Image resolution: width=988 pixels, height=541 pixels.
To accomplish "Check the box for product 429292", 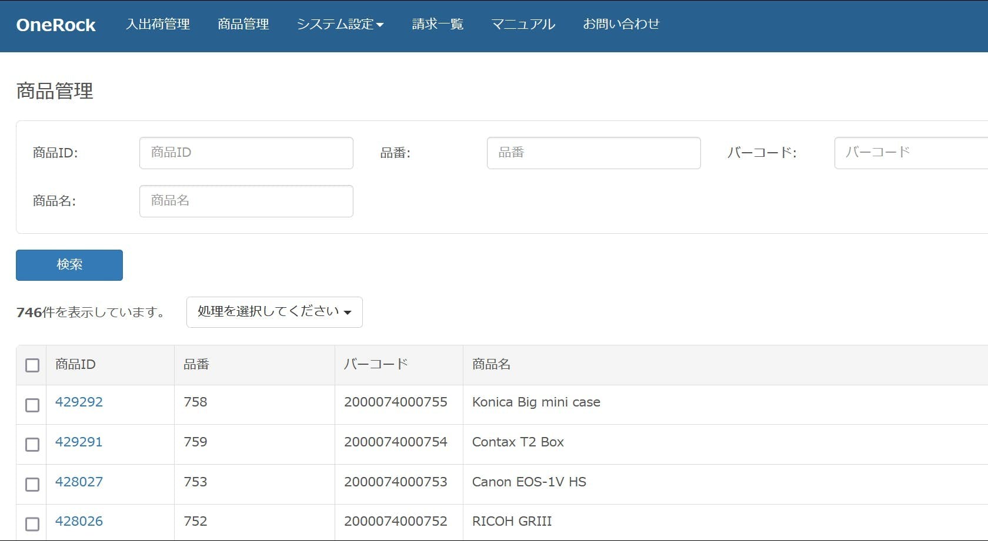I will click(x=32, y=405).
